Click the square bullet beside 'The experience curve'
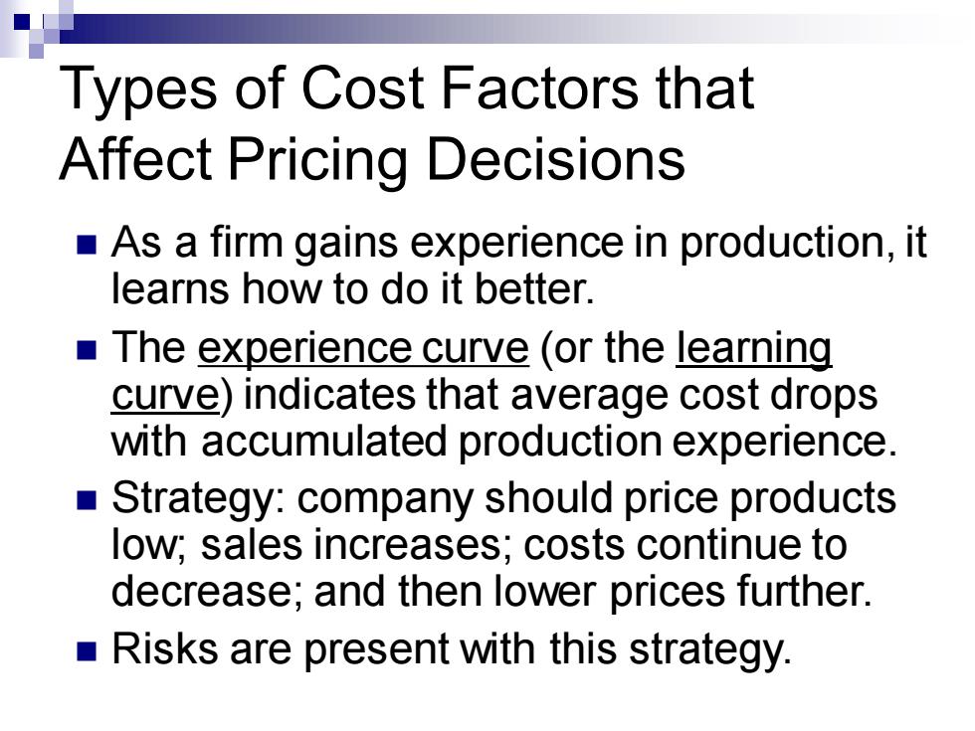 [x=88, y=350]
